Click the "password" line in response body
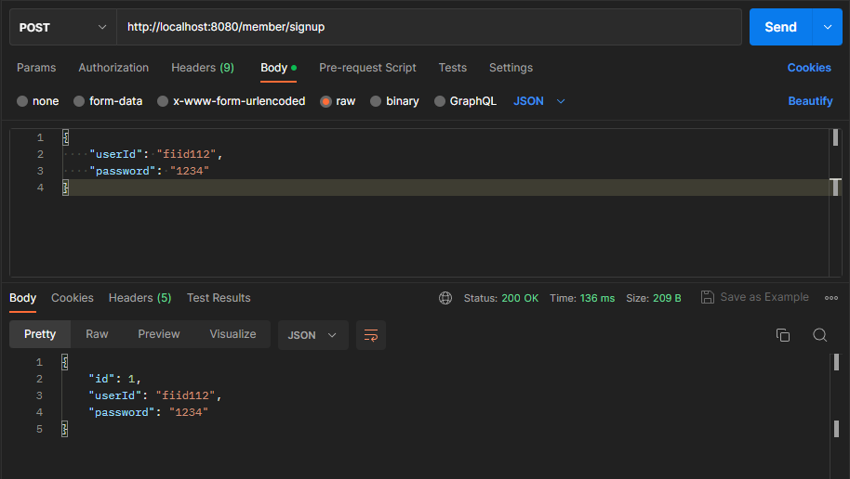The image size is (850, 479). (x=149, y=412)
